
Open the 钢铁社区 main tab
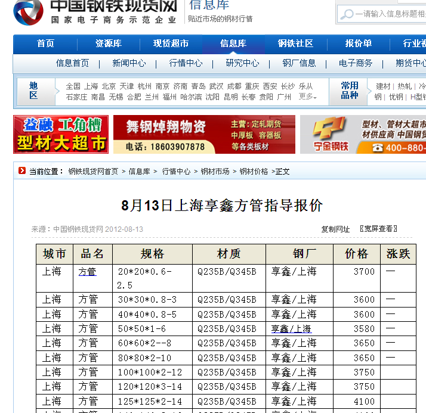[x=295, y=44]
